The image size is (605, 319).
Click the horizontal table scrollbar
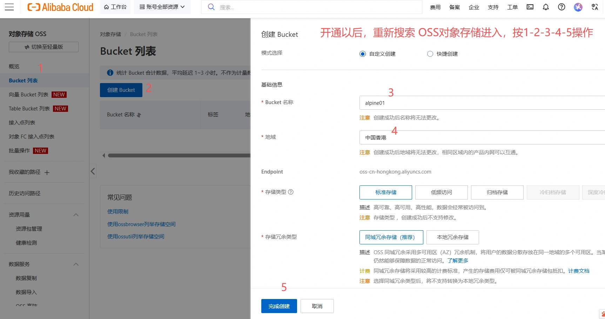[179, 155]
